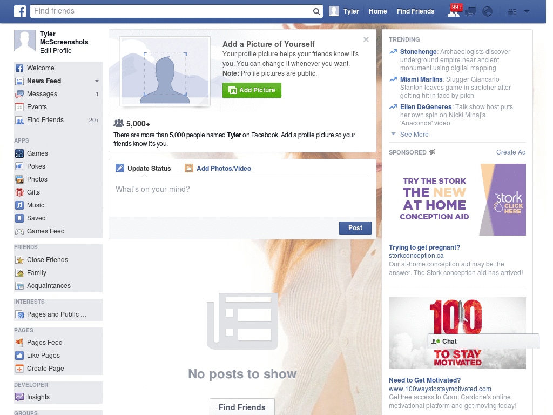This screenshot has width=553, height=415.
Task: Click the Pokes app icon
Action: tap(19, 166)
